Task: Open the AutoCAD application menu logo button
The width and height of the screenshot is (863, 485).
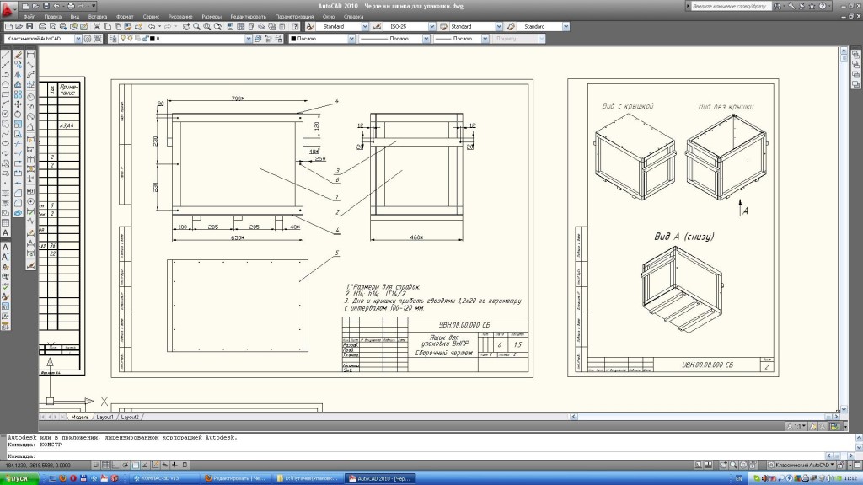Action: click(x=7, y=8)
